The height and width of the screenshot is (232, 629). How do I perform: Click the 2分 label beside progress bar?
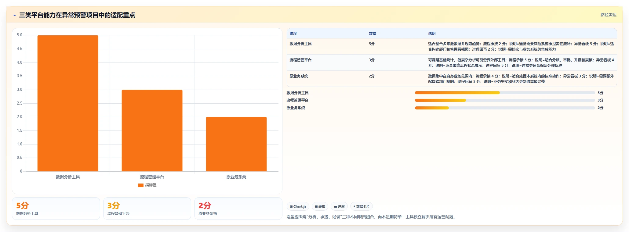[x=600, y=108]
